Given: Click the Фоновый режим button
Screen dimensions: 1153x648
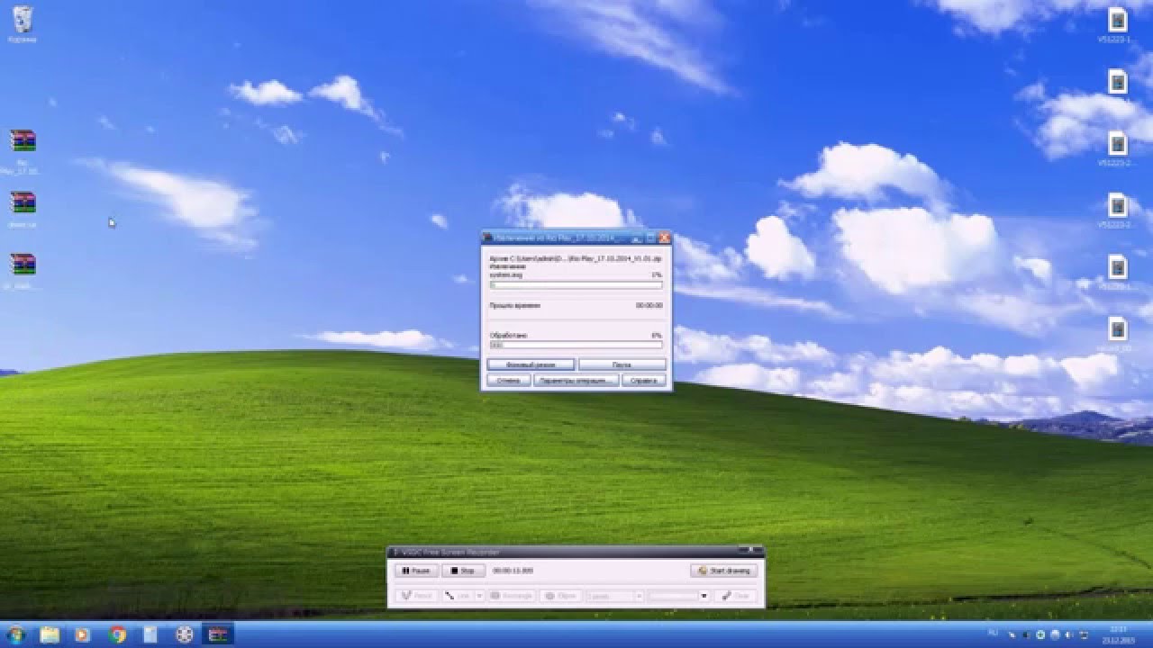Looking at the screenshot, I should coord(531,364).
